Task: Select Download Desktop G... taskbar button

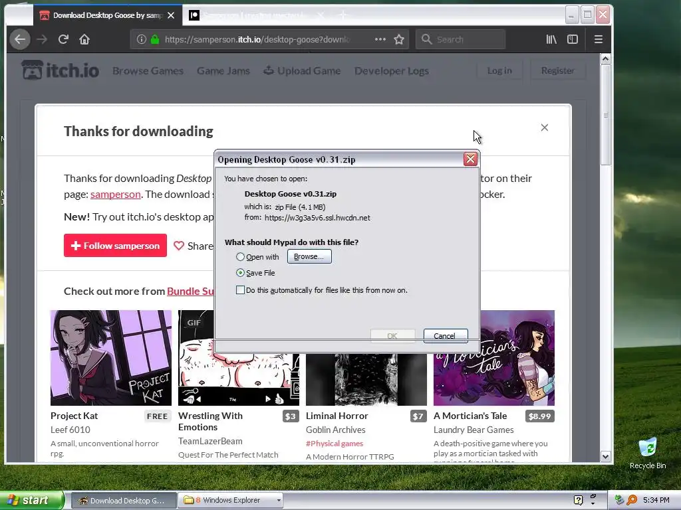Action: coord(123,500)
